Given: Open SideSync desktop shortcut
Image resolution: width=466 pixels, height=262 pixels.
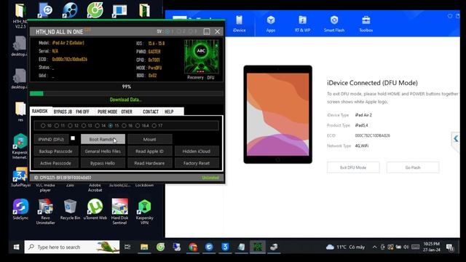Looking at the screenshot, I should (20, 210).
